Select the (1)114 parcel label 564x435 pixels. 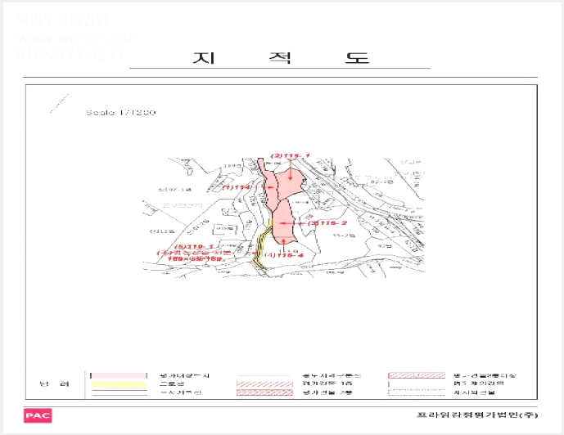[x=236, y=187]
